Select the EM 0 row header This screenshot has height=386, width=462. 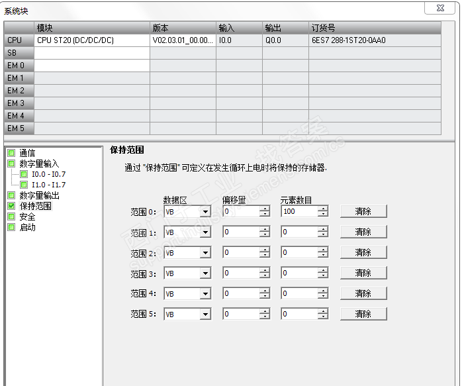pos(19,66)
